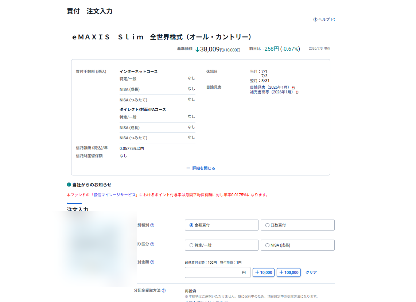The width and height of the screenshot is (416, 302).
Task: Click green info icon beside 当社からのお知らせ
Action: click(69, 185)
